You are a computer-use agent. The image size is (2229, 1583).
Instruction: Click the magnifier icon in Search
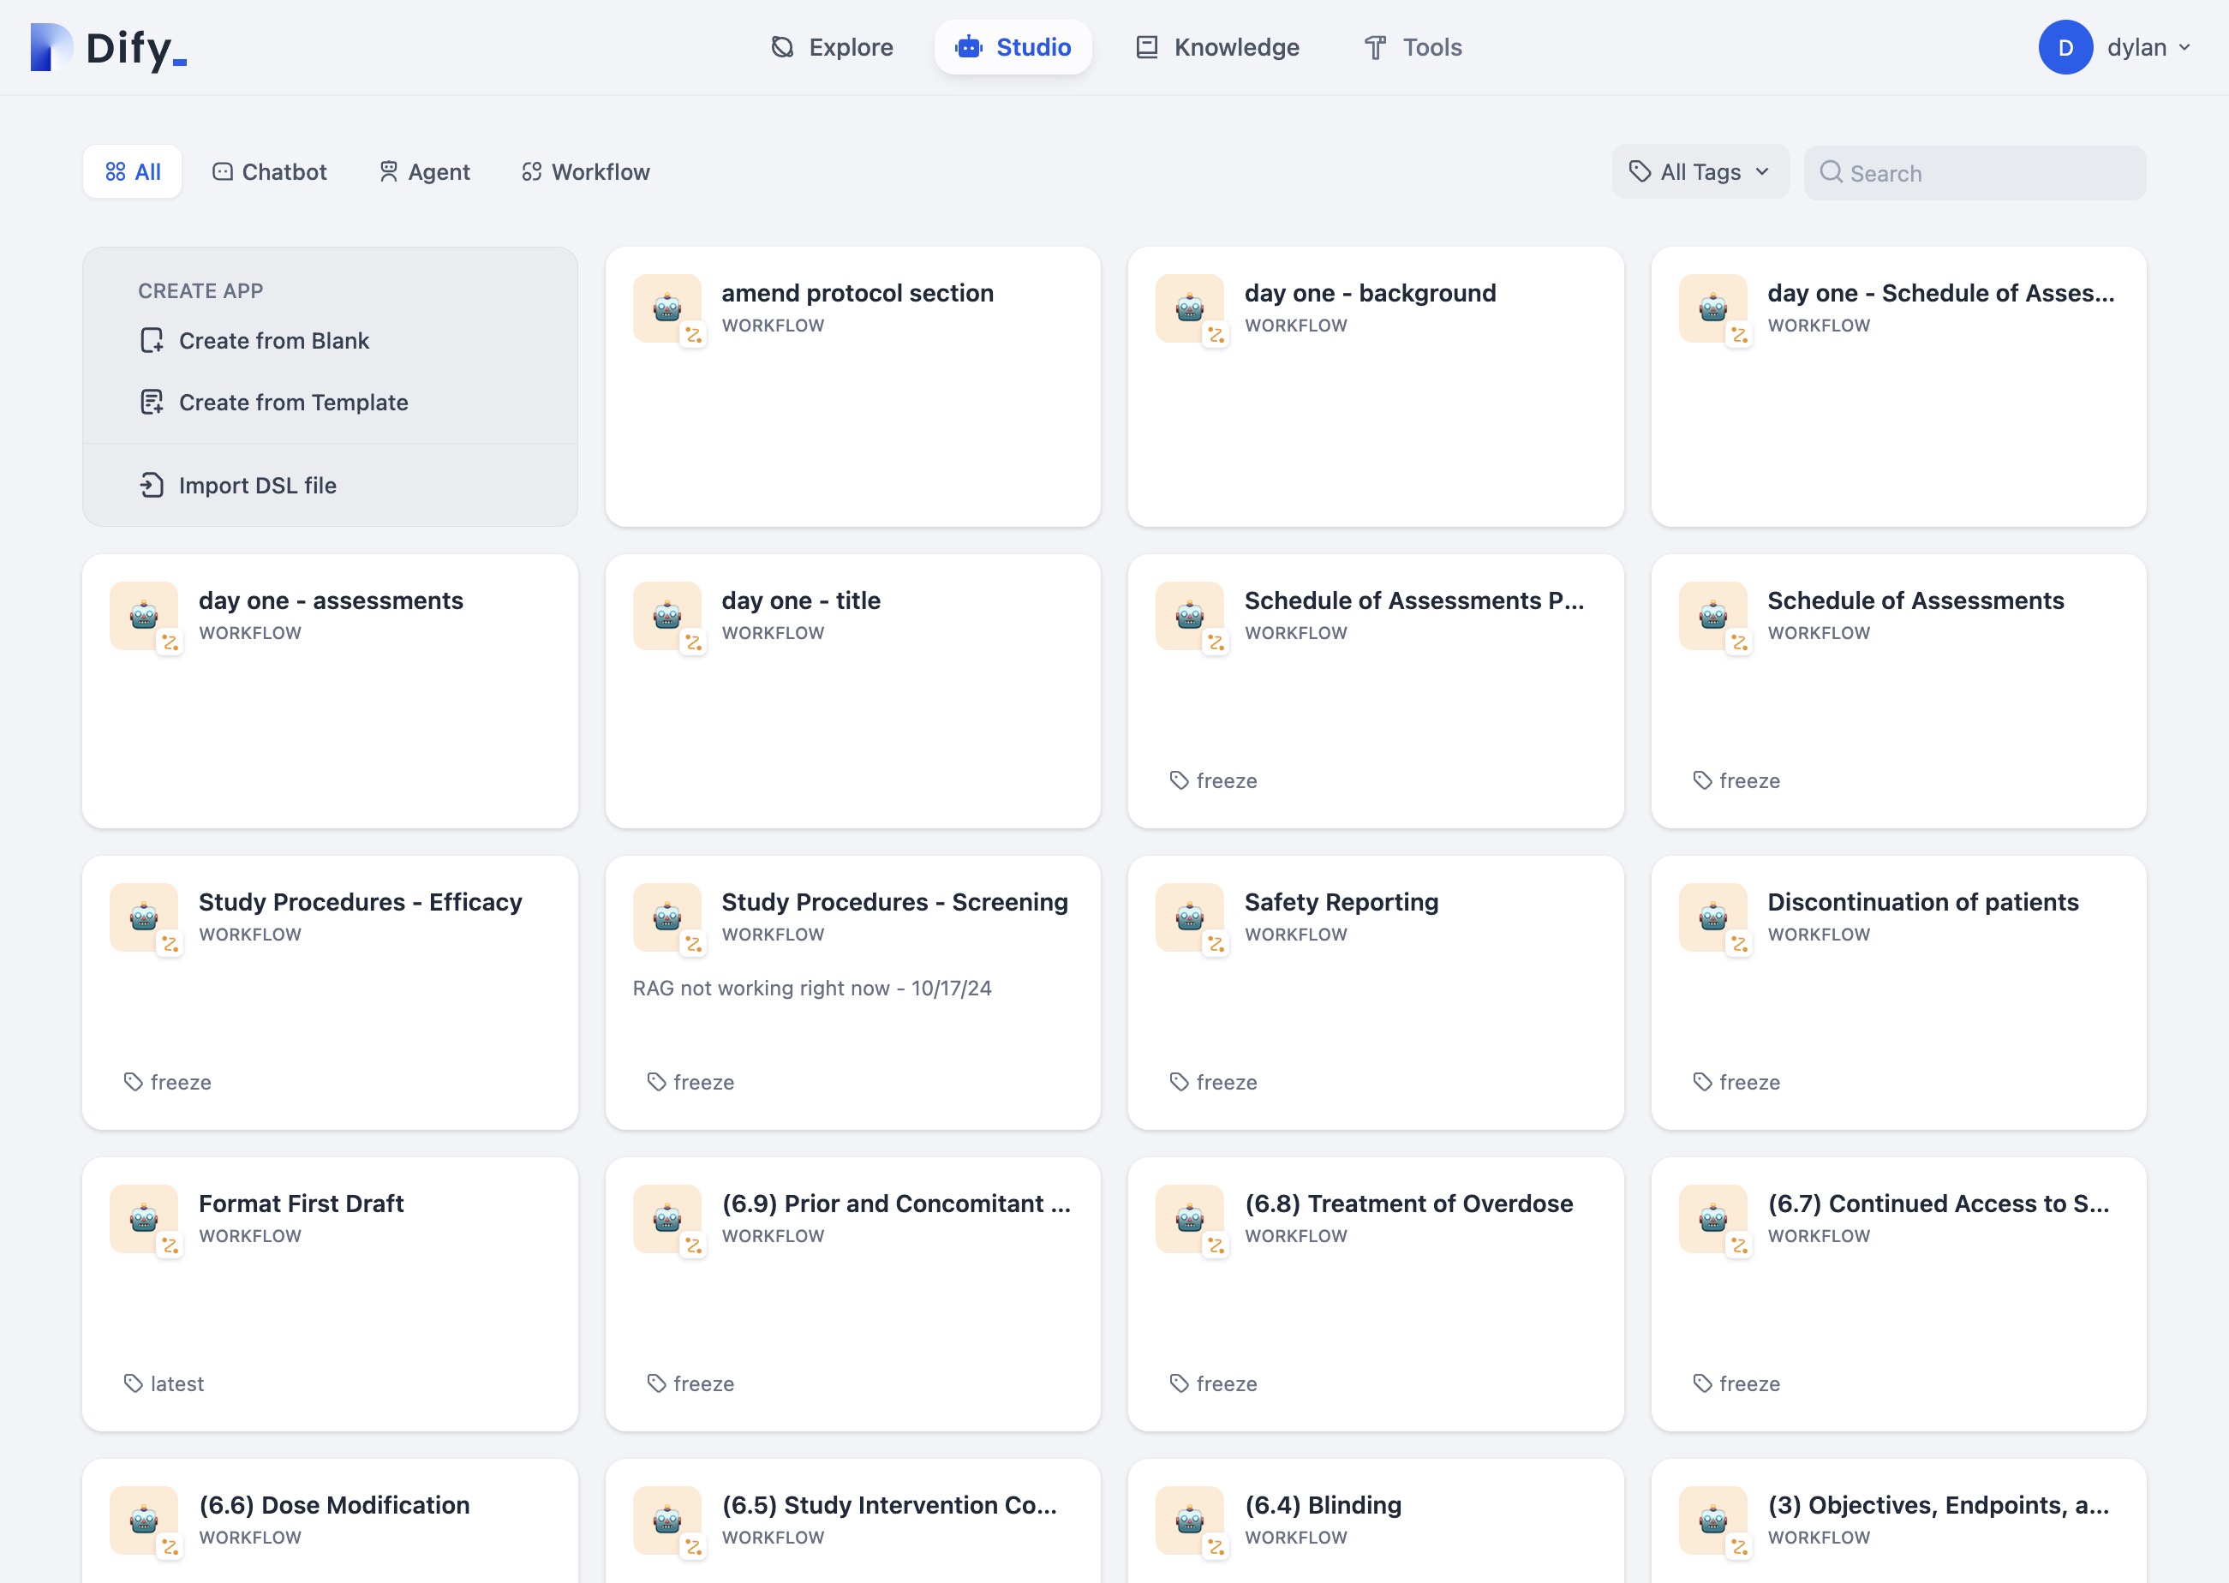pyautogui.click(x=1831, y=171)
